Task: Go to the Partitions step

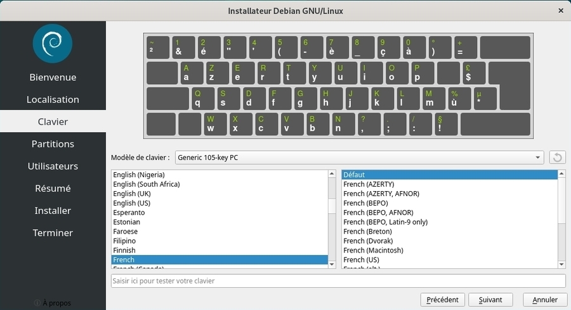Action: coord(53,144)
